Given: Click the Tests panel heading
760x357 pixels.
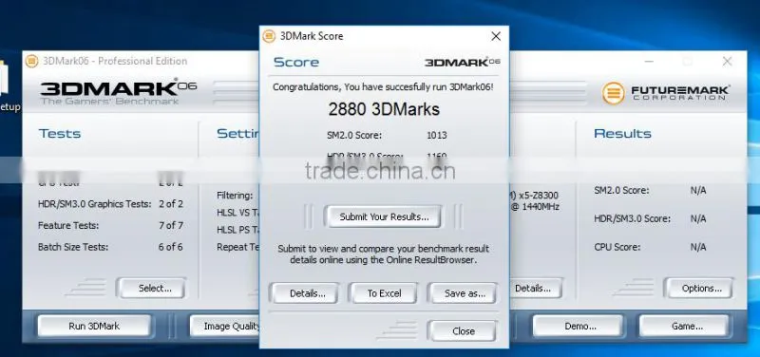Looking at the screenshot, I should (x=60, y=133).
